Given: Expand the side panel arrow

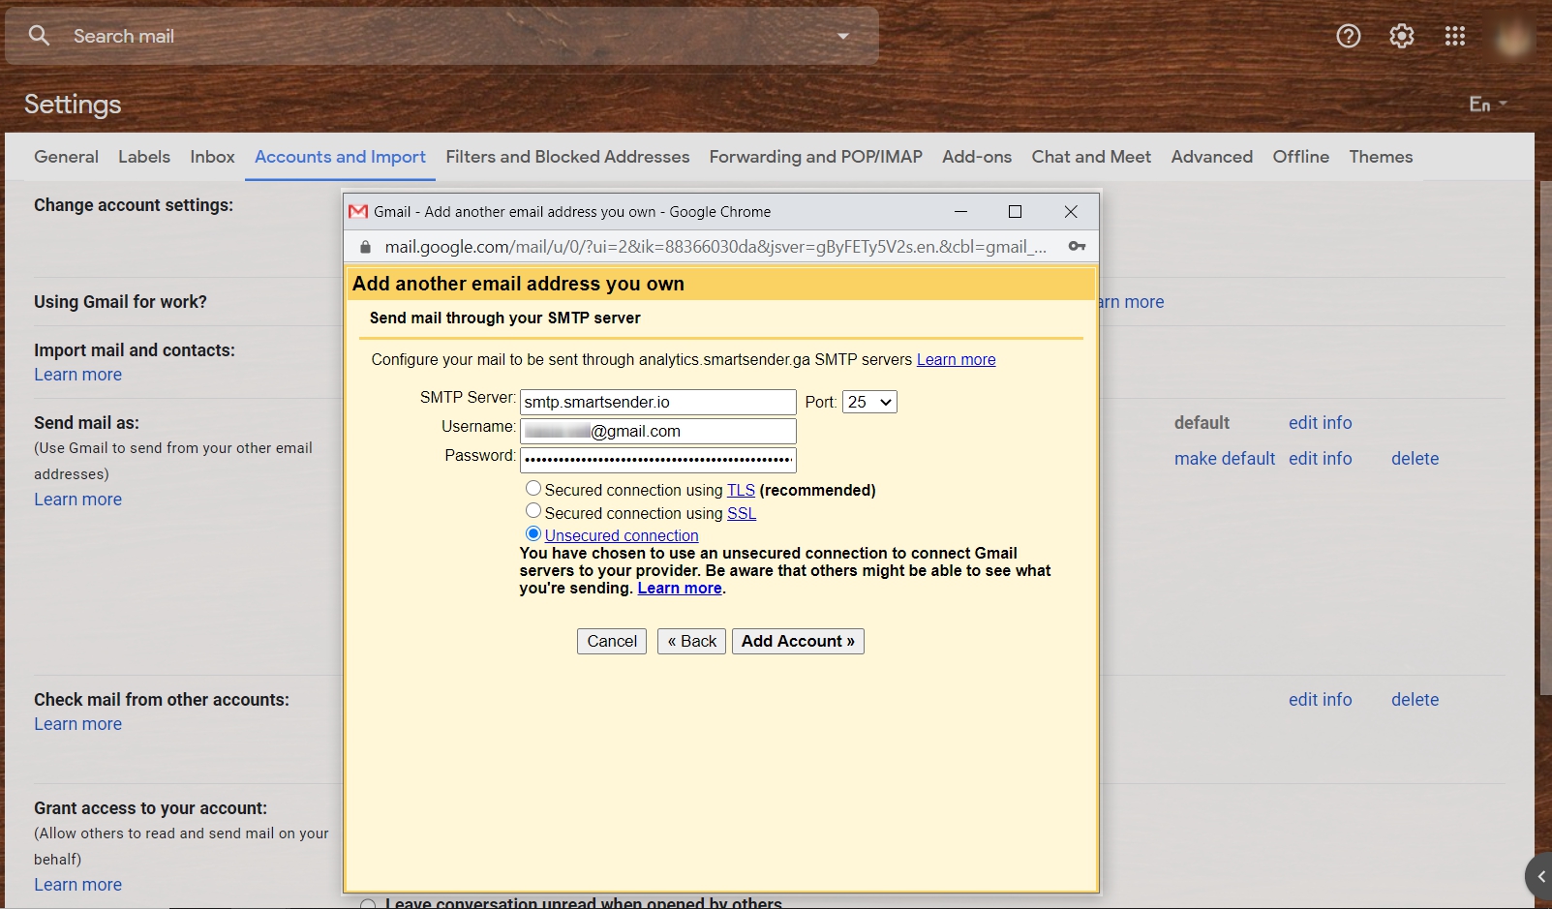Looking at the screenshot, I should click(x=1539, y=877).
